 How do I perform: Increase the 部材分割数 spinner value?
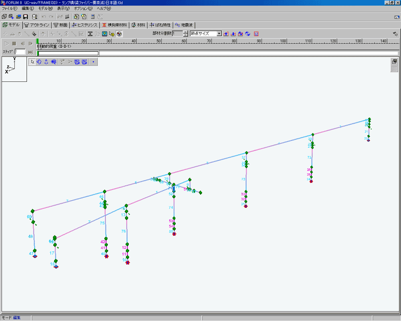[185, 32]
